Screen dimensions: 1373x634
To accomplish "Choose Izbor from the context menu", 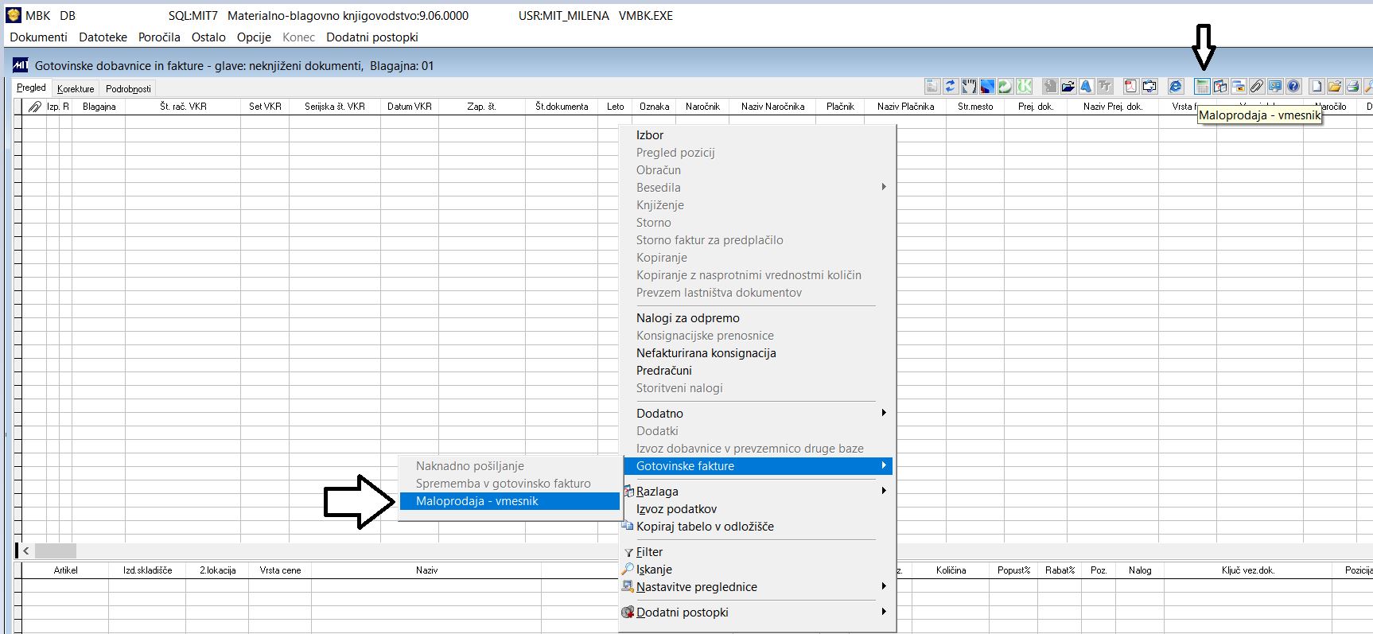I will [757, 135].
